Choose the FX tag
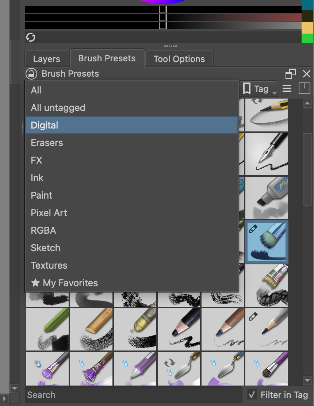 [132, 160]
